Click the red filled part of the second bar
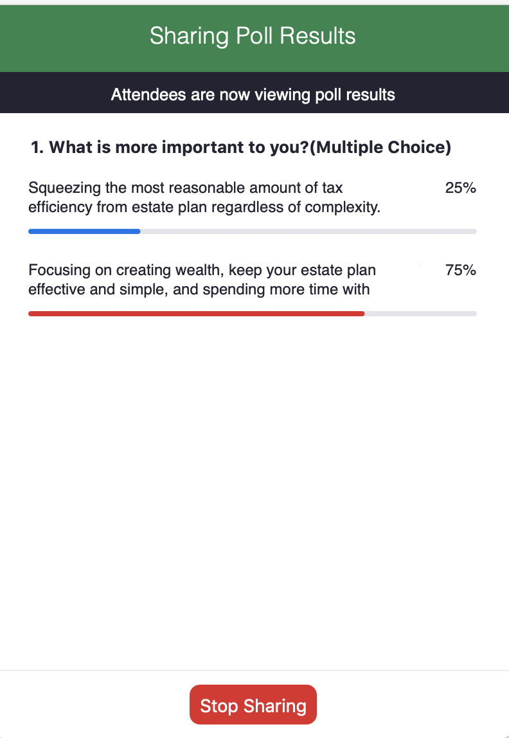Viewport: 509px width, 738px height. click(196, 314)
